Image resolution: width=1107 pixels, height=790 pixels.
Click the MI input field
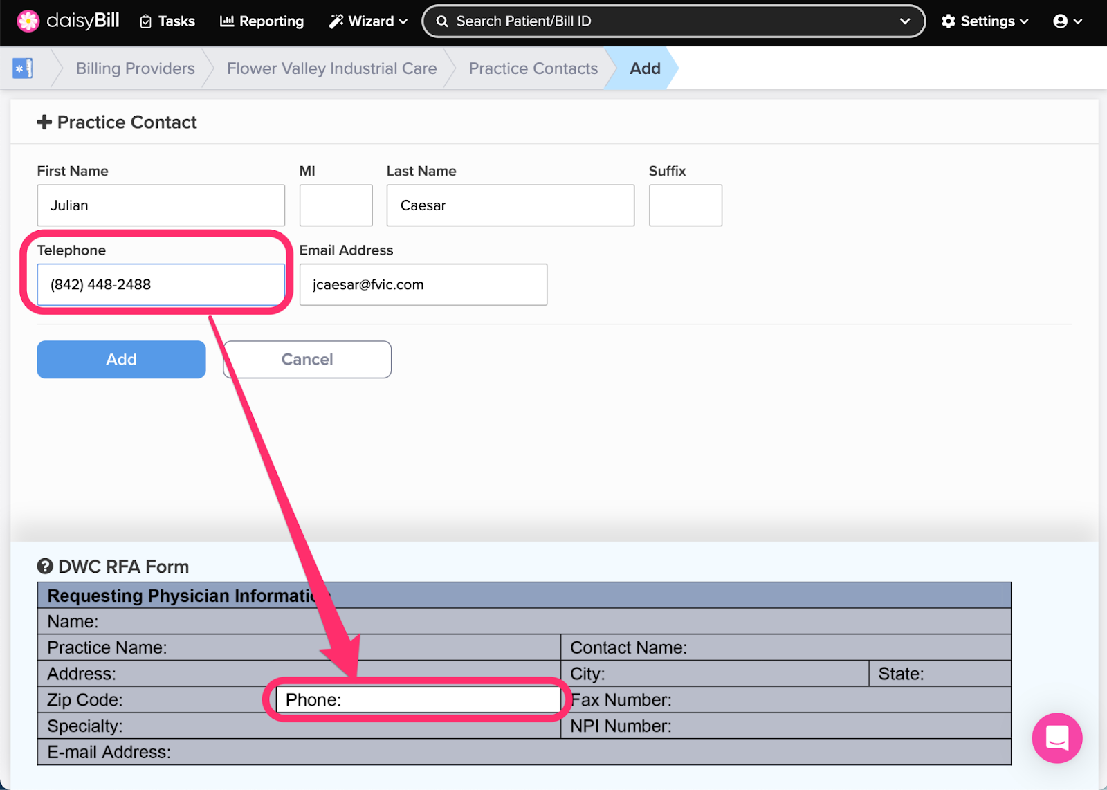pyautogui.click(x=336, y=205)
